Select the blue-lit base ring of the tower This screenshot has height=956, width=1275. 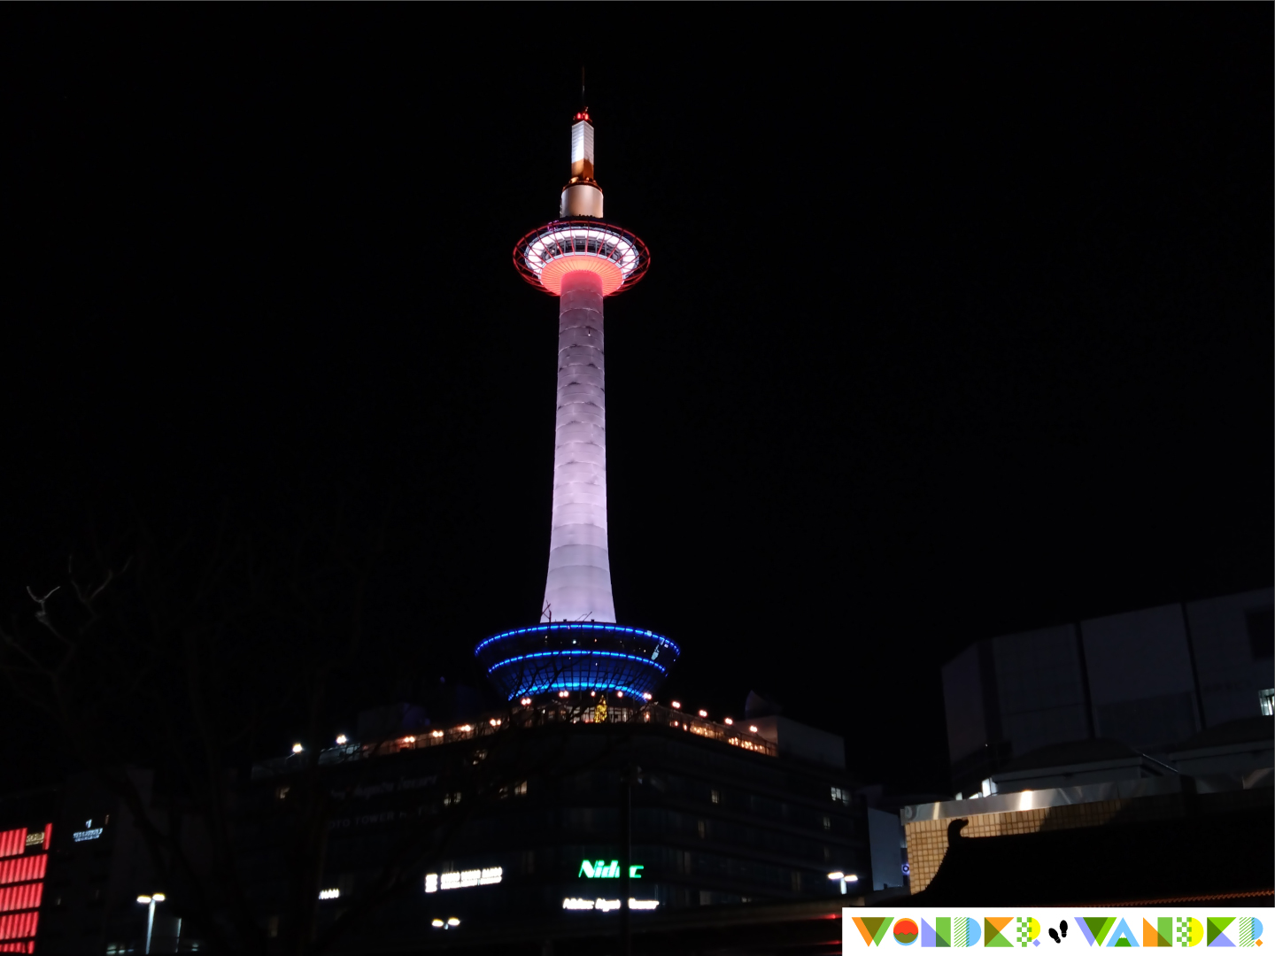[577, 659]
